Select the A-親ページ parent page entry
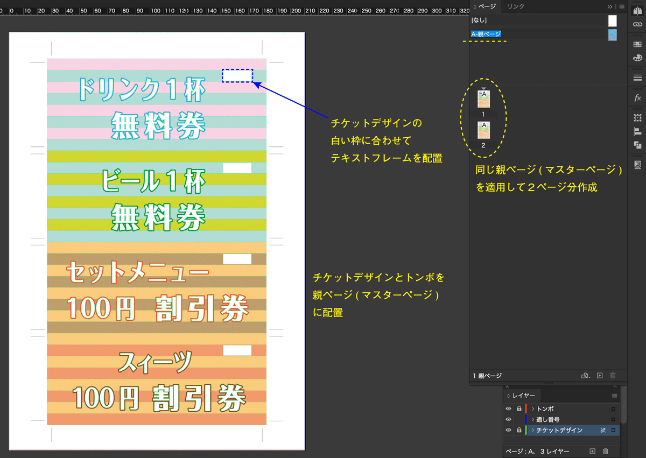Viewport: 646px width, 458px height. pos(486,34)
